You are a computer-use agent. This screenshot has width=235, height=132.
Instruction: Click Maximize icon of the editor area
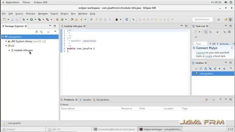click(186, 26)
